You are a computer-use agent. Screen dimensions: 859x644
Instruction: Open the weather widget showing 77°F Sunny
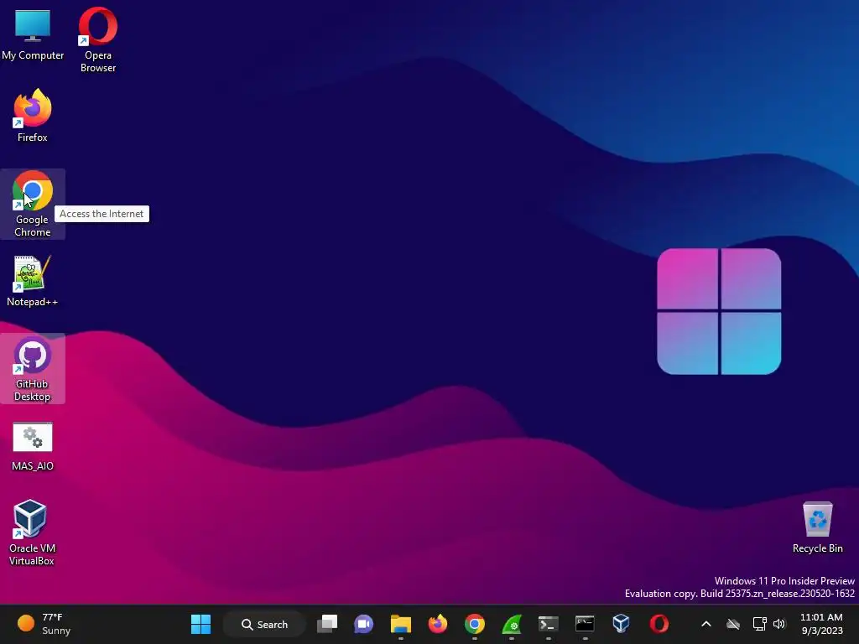click(44, 624)
